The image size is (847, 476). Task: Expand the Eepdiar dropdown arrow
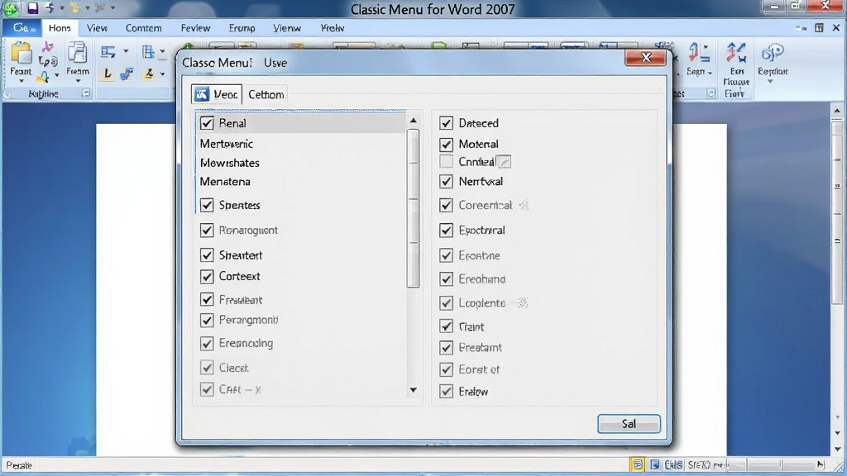pyautogui.click(x=771, y=82)
